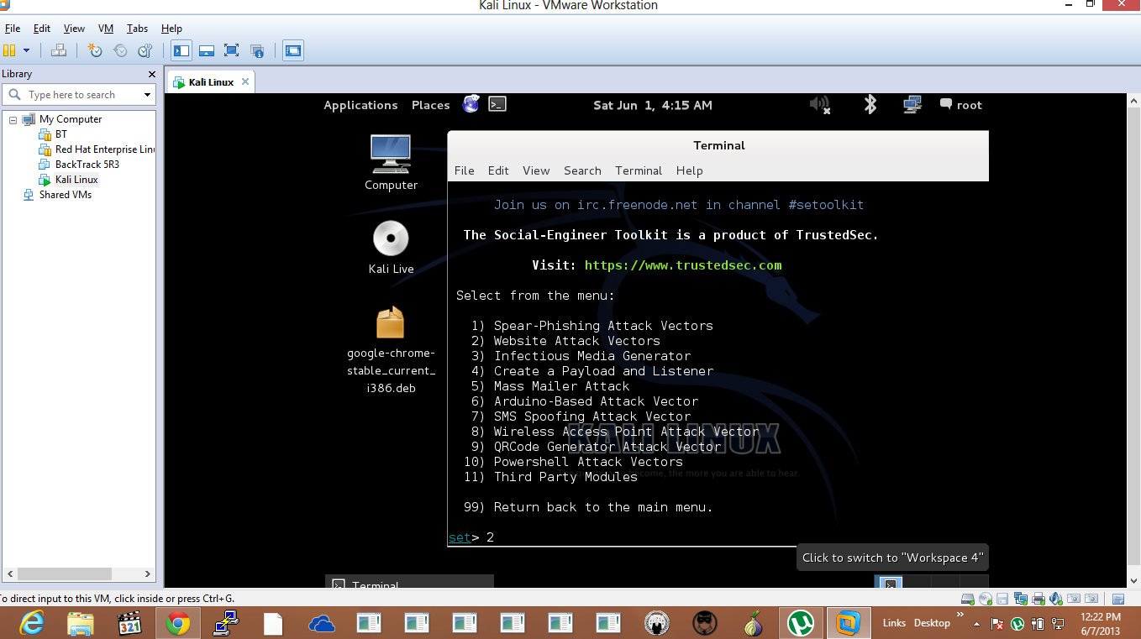Enter full screen mode from the toolbar
The height and width of the screenshot is (639, 1141).
coord(232,50)
